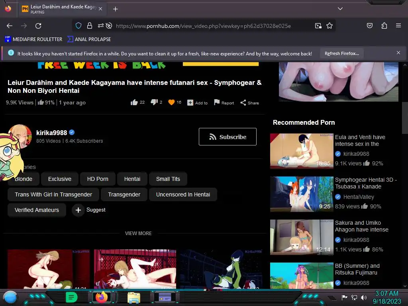Click the info icon in the notification bar

[x=11, y=53]
